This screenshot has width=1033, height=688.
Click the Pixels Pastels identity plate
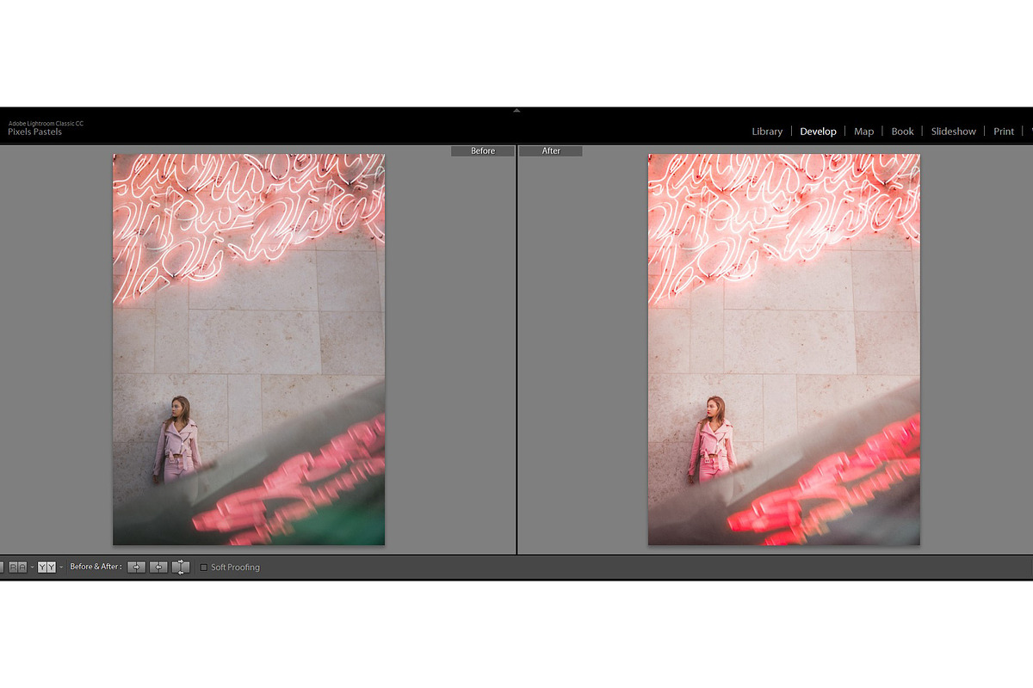(x=35, y=132)
